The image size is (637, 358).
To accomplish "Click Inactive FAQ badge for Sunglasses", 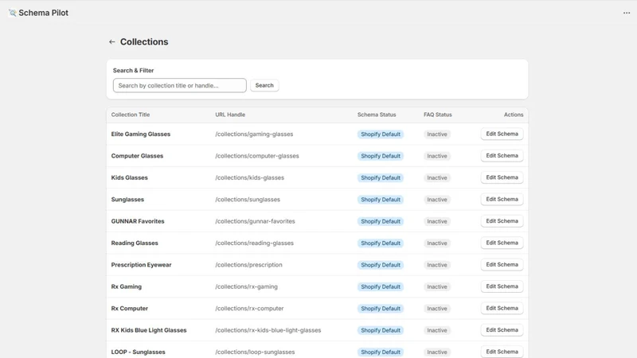I will (436, 200).
